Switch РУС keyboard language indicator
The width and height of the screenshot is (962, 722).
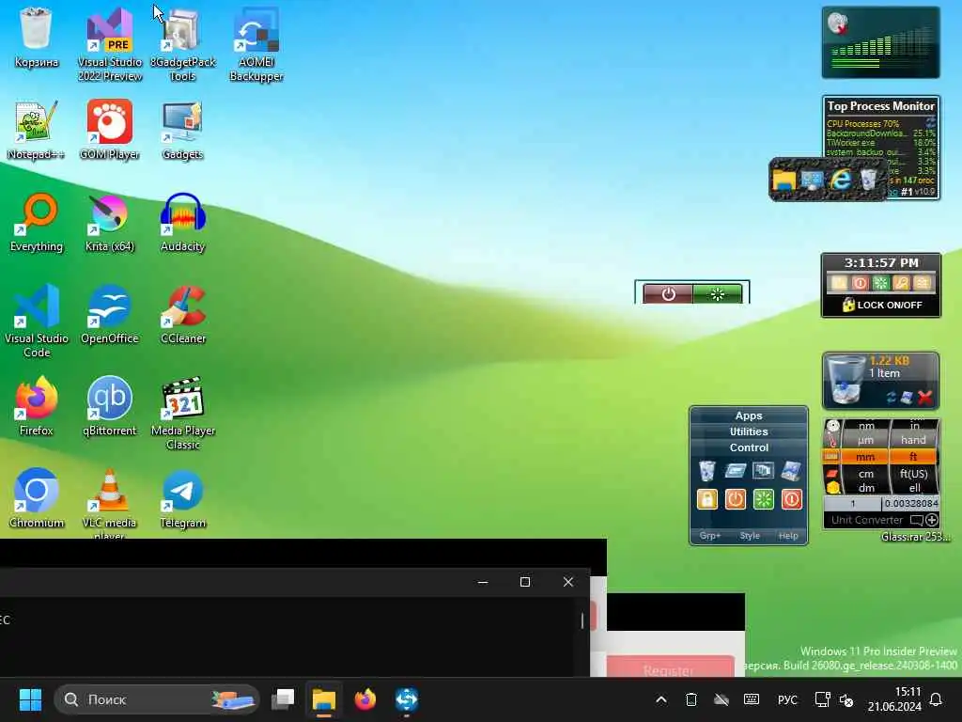click(x=787, y=699)
